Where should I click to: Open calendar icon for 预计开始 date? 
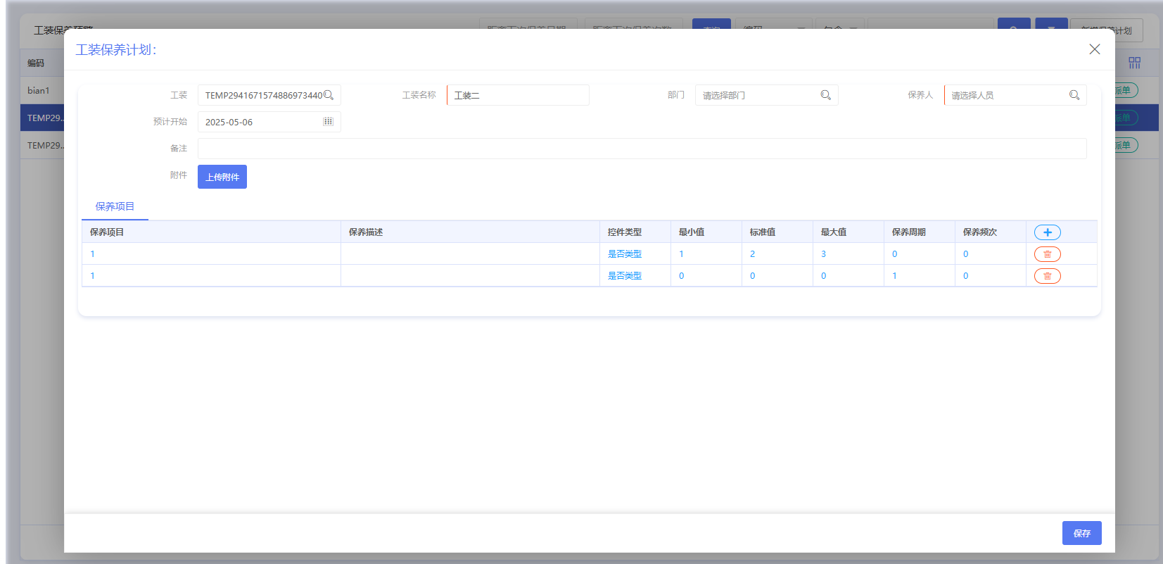pyautogui.click(x=328, y=122)
